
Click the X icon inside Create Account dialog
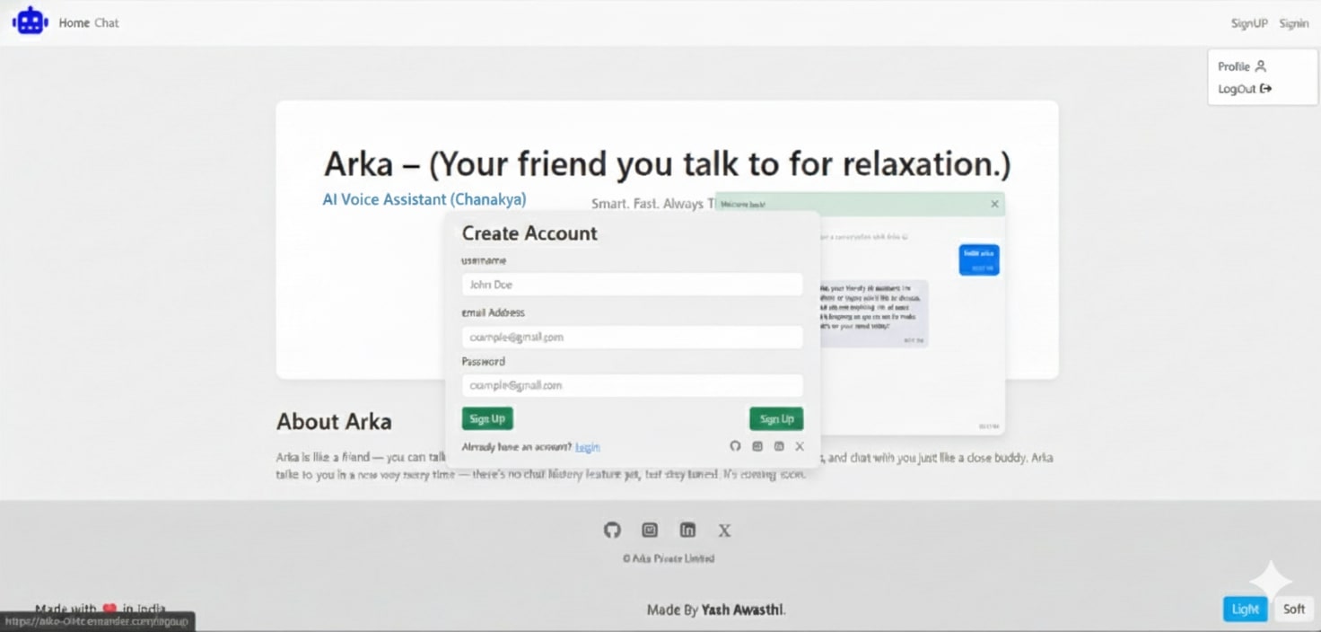(x=800, y=446)
